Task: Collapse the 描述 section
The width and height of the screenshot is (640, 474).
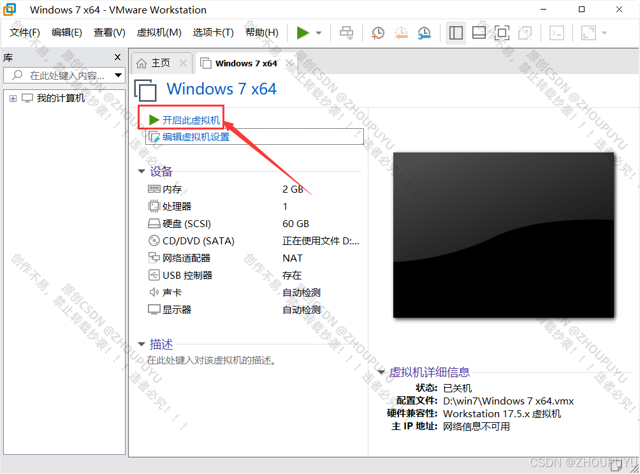Action: click(x=142, y=344)
